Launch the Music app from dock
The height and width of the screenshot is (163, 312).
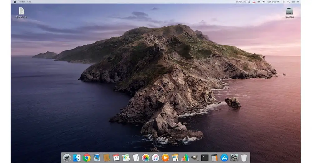pyautogui.click(x=155, y=158)
